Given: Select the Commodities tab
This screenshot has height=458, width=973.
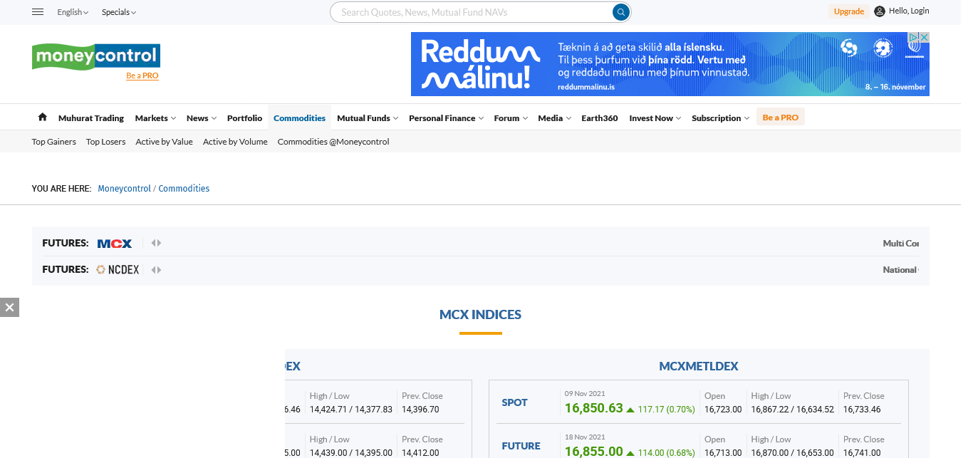Looking at the screenshot, I should 299,118.
